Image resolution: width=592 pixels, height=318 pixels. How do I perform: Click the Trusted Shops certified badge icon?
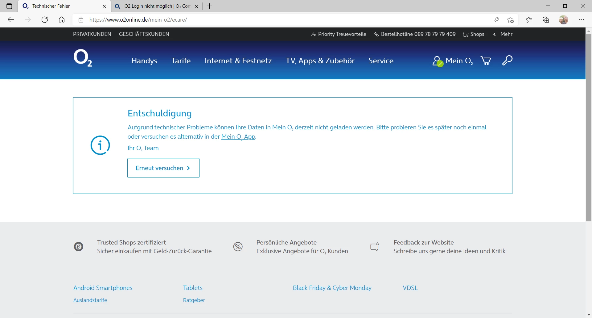(79, 247)
